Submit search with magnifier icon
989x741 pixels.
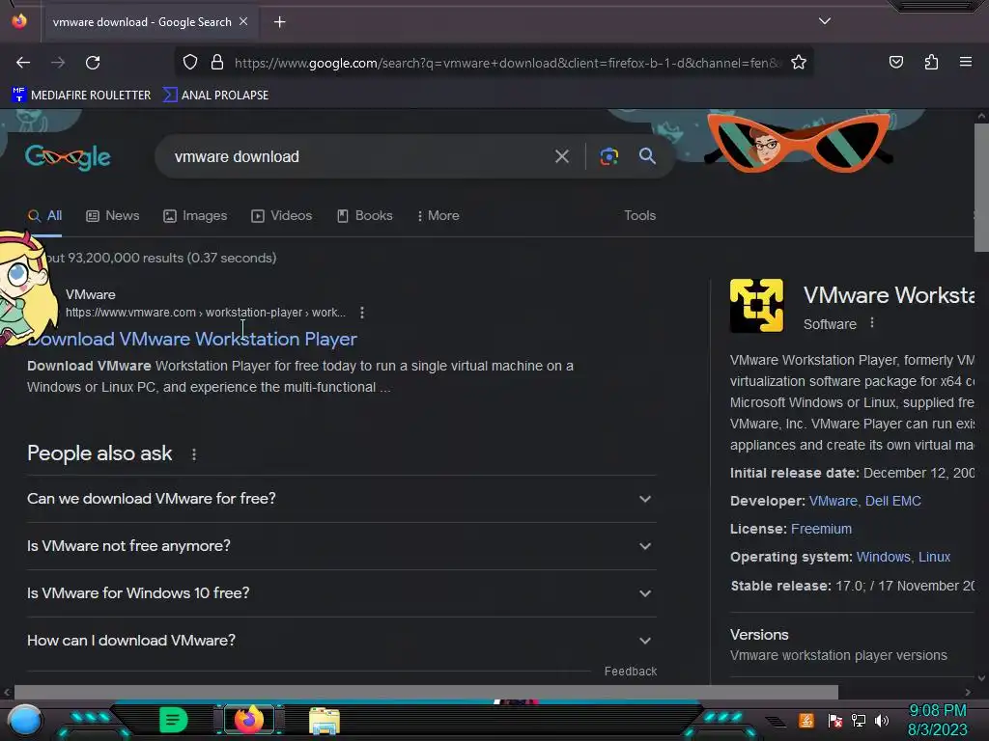(647, 155)
